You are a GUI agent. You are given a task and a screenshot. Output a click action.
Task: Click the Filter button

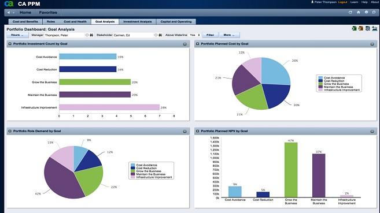(210, 35)
